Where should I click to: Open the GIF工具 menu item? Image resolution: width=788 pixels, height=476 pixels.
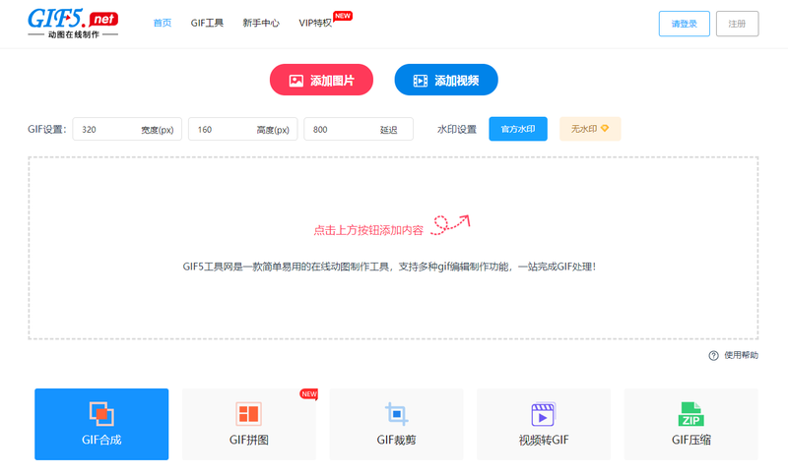click(x=207, y=23)
